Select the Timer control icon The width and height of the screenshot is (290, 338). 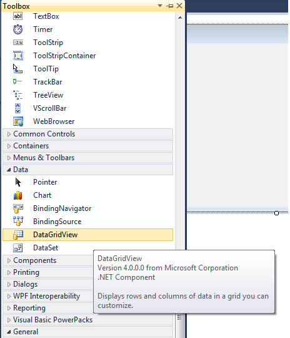pos(18,29)
